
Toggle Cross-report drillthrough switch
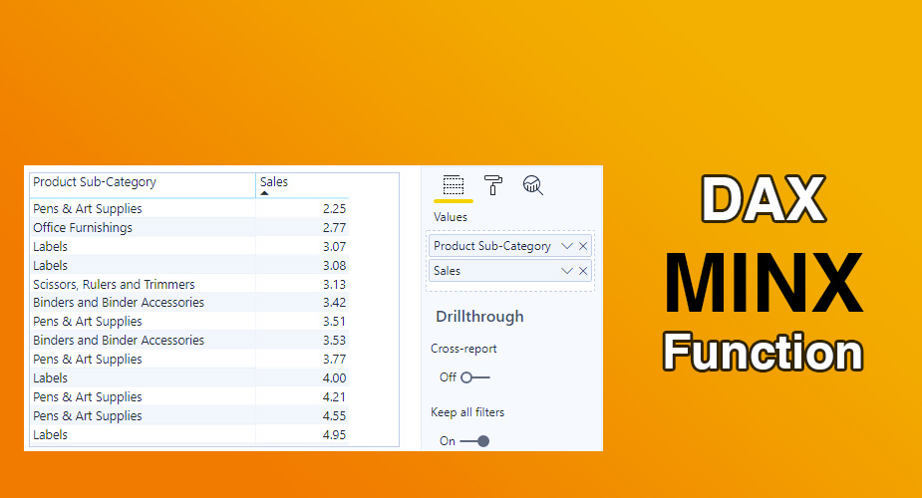click(x=475, y=377)
